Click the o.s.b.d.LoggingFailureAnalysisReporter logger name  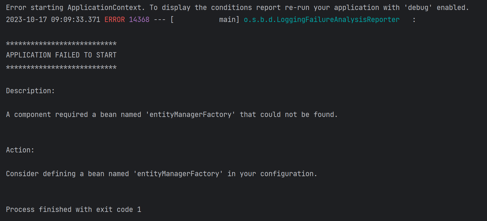click(322, 20)
